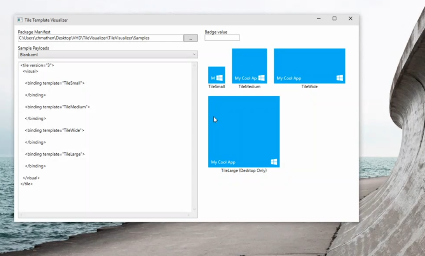
Task: Expand the Blank.xml payload selector
Action: pos(107,54)
